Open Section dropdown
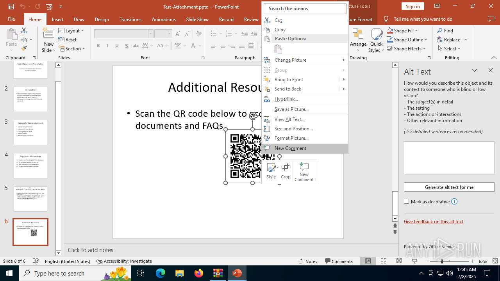Image resolution: width=500 pixels, height=281 pixels. click(x=72, y=48)
